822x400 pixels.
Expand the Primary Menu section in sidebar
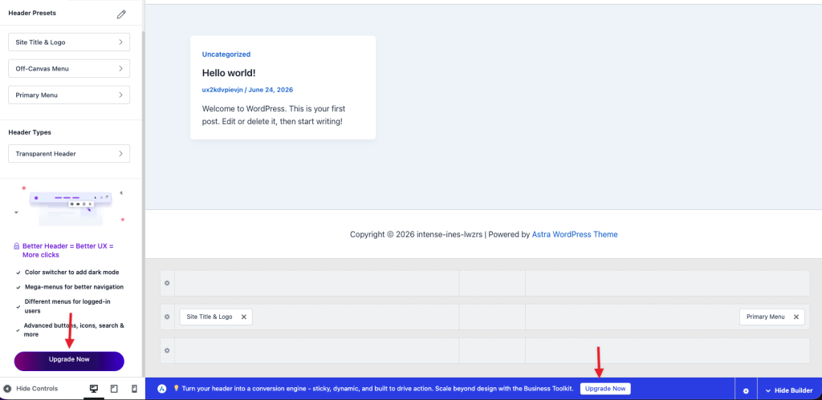pyautogui.click(x=69, y=95)
